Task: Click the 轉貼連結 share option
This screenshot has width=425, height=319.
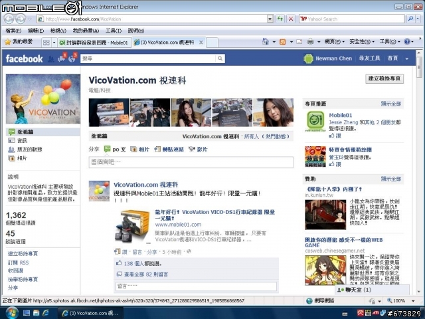Action: coord(169,149)
